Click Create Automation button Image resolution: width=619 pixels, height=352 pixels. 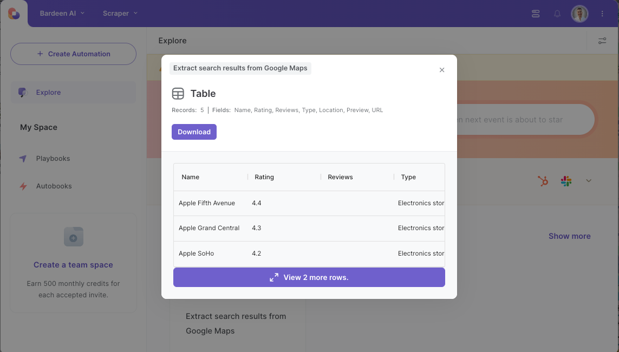click(x=74, y=54)
